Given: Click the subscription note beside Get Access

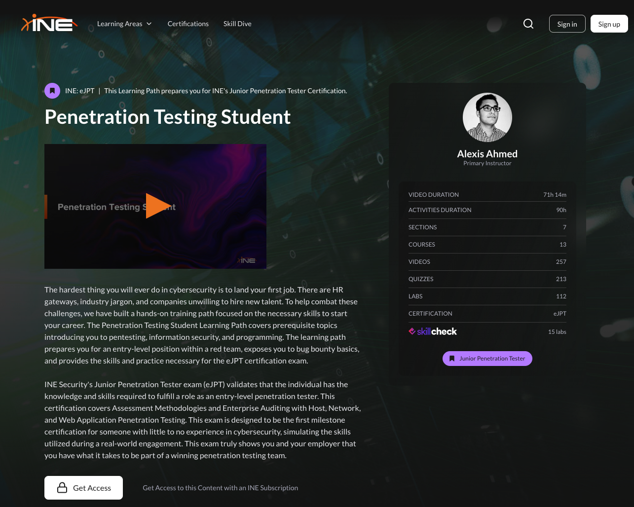Looking at the screenshot, I should coord(221,488).
